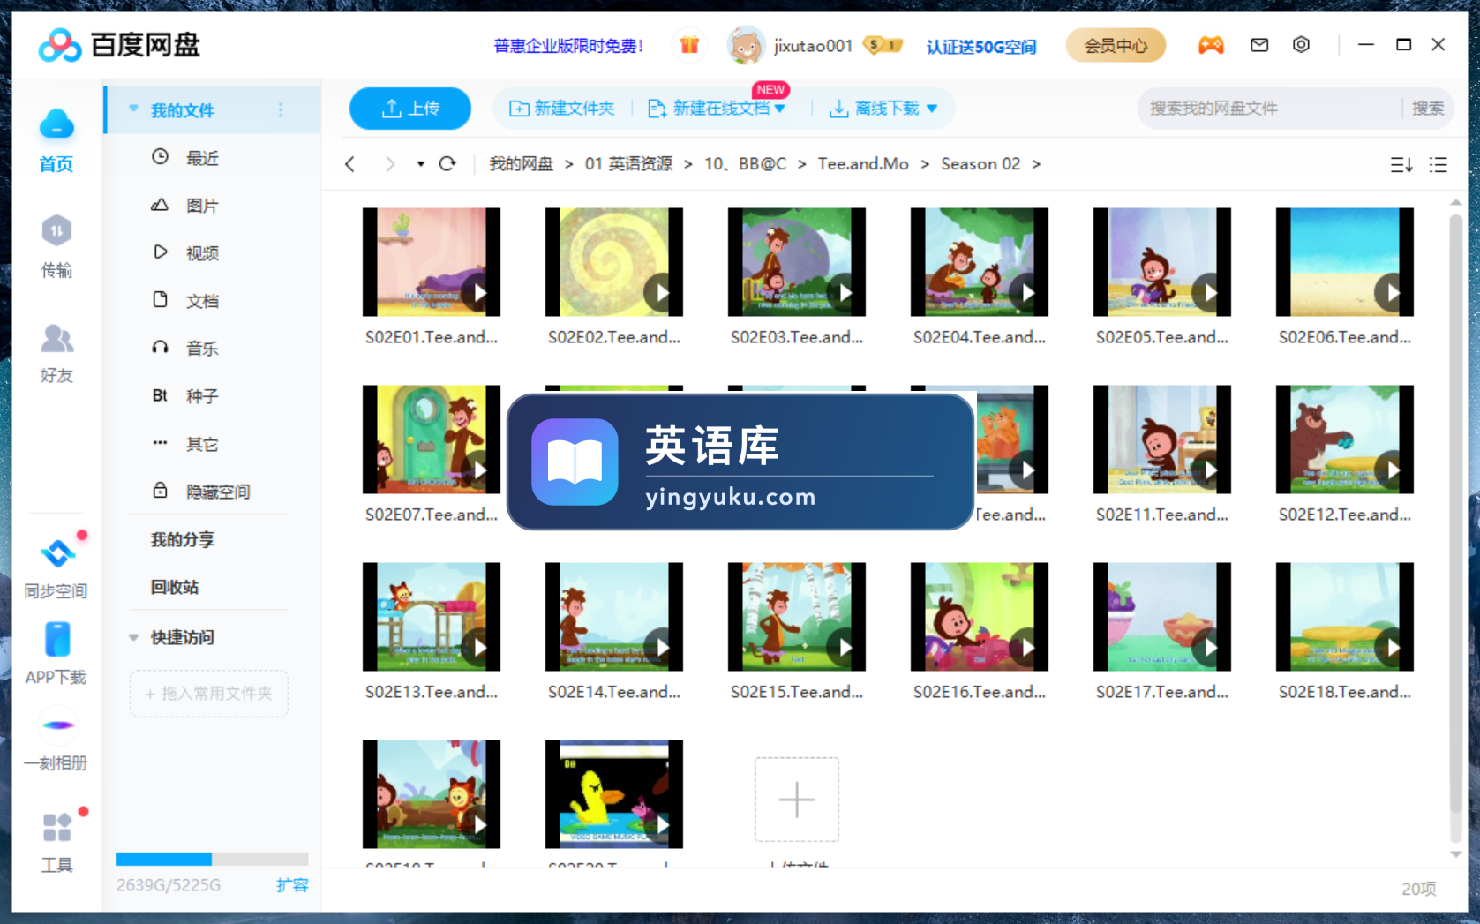Open 回收站 recycle bin
Viewport: 1480px width, 924px height.
[175, 587]
